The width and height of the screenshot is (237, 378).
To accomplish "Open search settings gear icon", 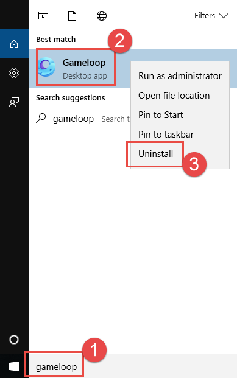I will (x=14, y=73).
